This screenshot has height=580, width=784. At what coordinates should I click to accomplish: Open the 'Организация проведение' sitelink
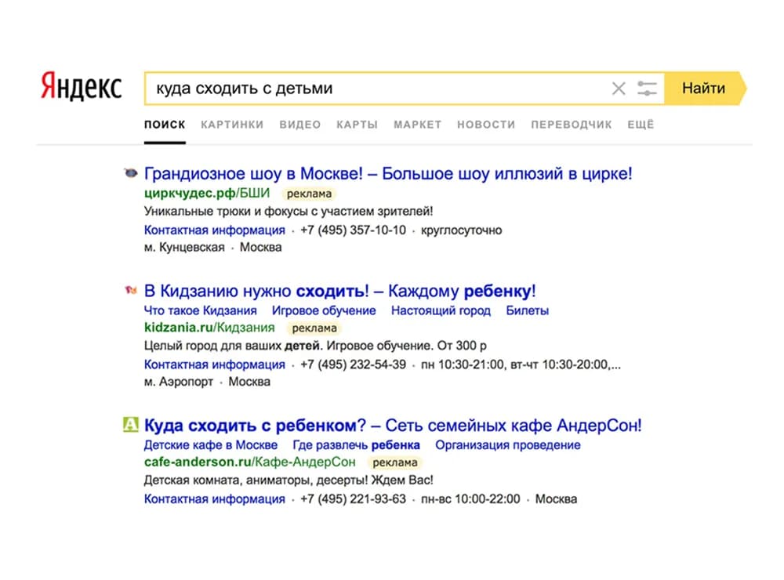point(508,445)
